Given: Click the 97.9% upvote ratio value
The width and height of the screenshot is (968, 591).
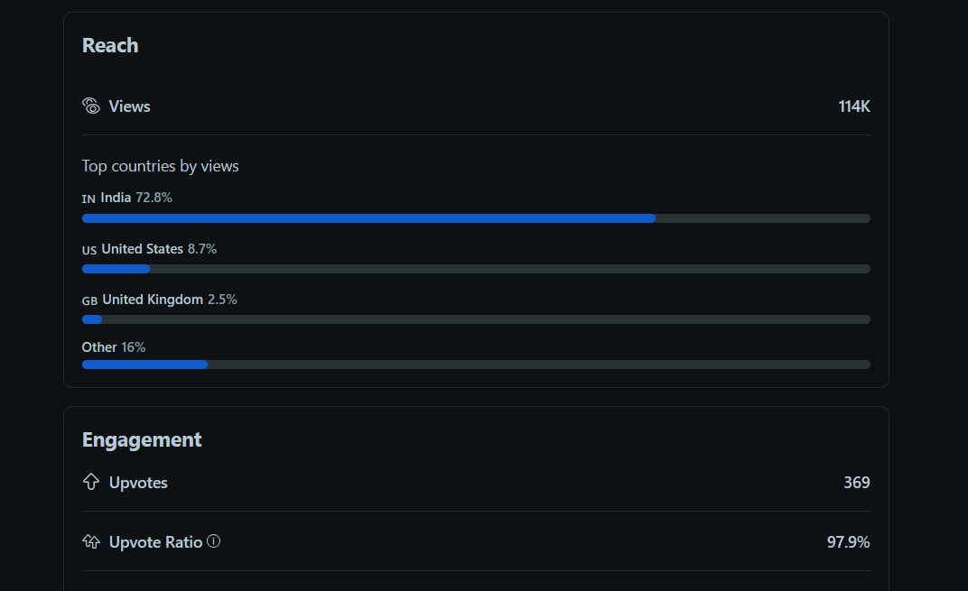Looking at the screenshot, I should 848,542.
